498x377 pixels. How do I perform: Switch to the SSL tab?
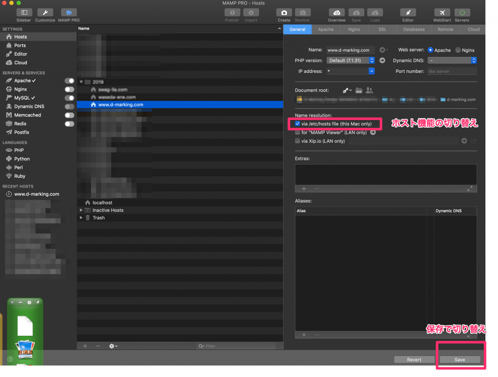tap(382, 29)
